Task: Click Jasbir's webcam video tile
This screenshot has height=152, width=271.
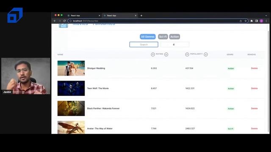Action: [x=26, y=76]
